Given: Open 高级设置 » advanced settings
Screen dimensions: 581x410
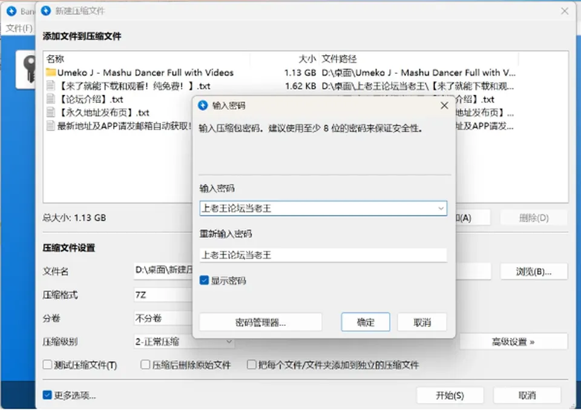Looking at the screenshot, I should (x=513, y=342).
